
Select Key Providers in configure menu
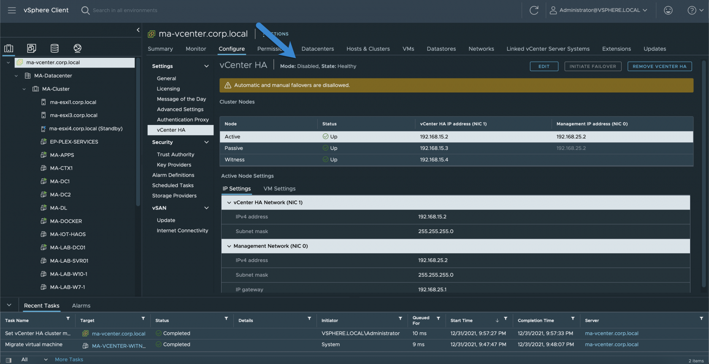(x=174, y=165)
